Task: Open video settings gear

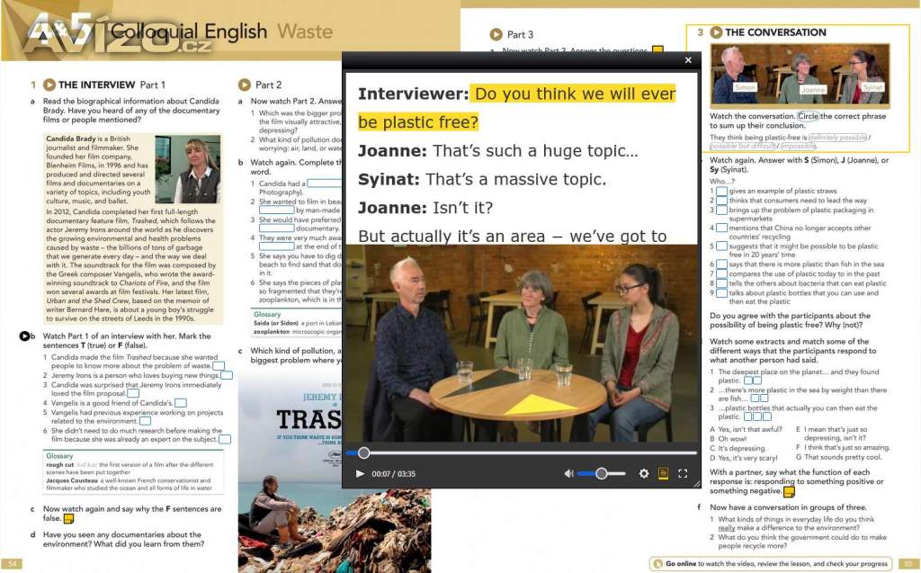Action: [644, 473]
